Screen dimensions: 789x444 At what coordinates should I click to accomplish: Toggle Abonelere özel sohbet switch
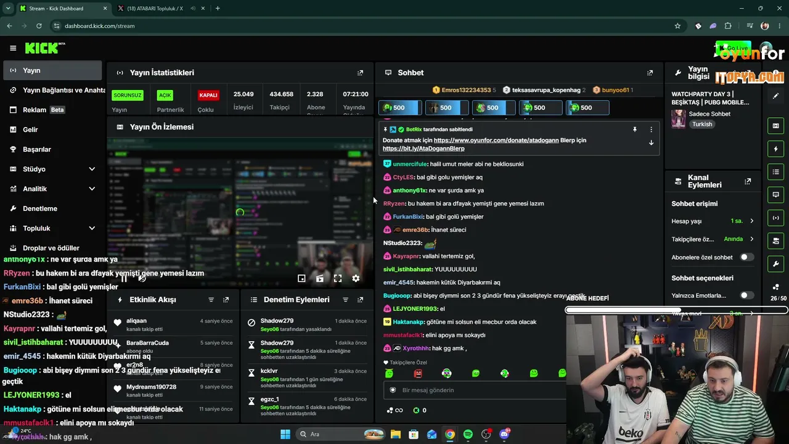pyautogui.click(x=746, y=257)
